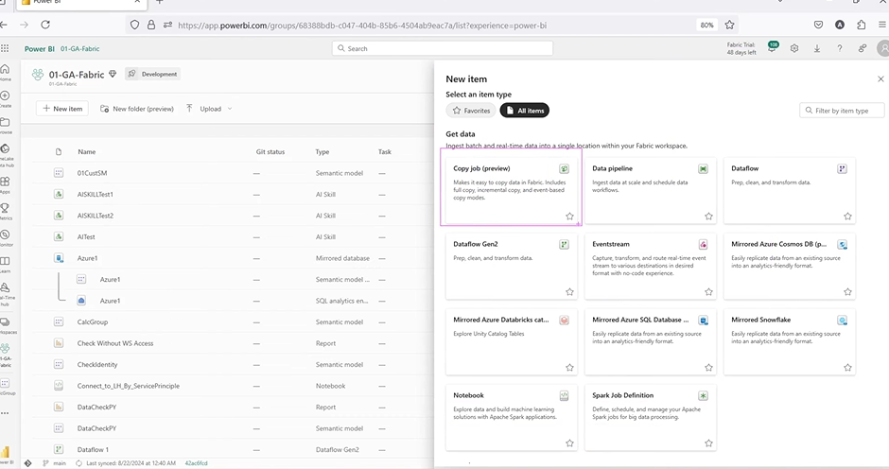Switch to the All items tab
The width and height of the screenshot is (889, 469).
pos(525,111)
